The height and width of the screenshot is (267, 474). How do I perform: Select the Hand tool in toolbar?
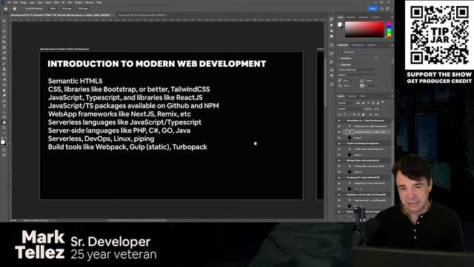click(4, 122)
